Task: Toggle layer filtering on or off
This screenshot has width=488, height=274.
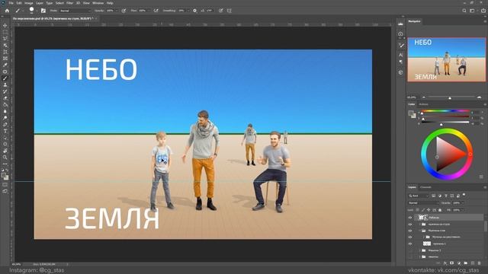Action: click(464, 195)
